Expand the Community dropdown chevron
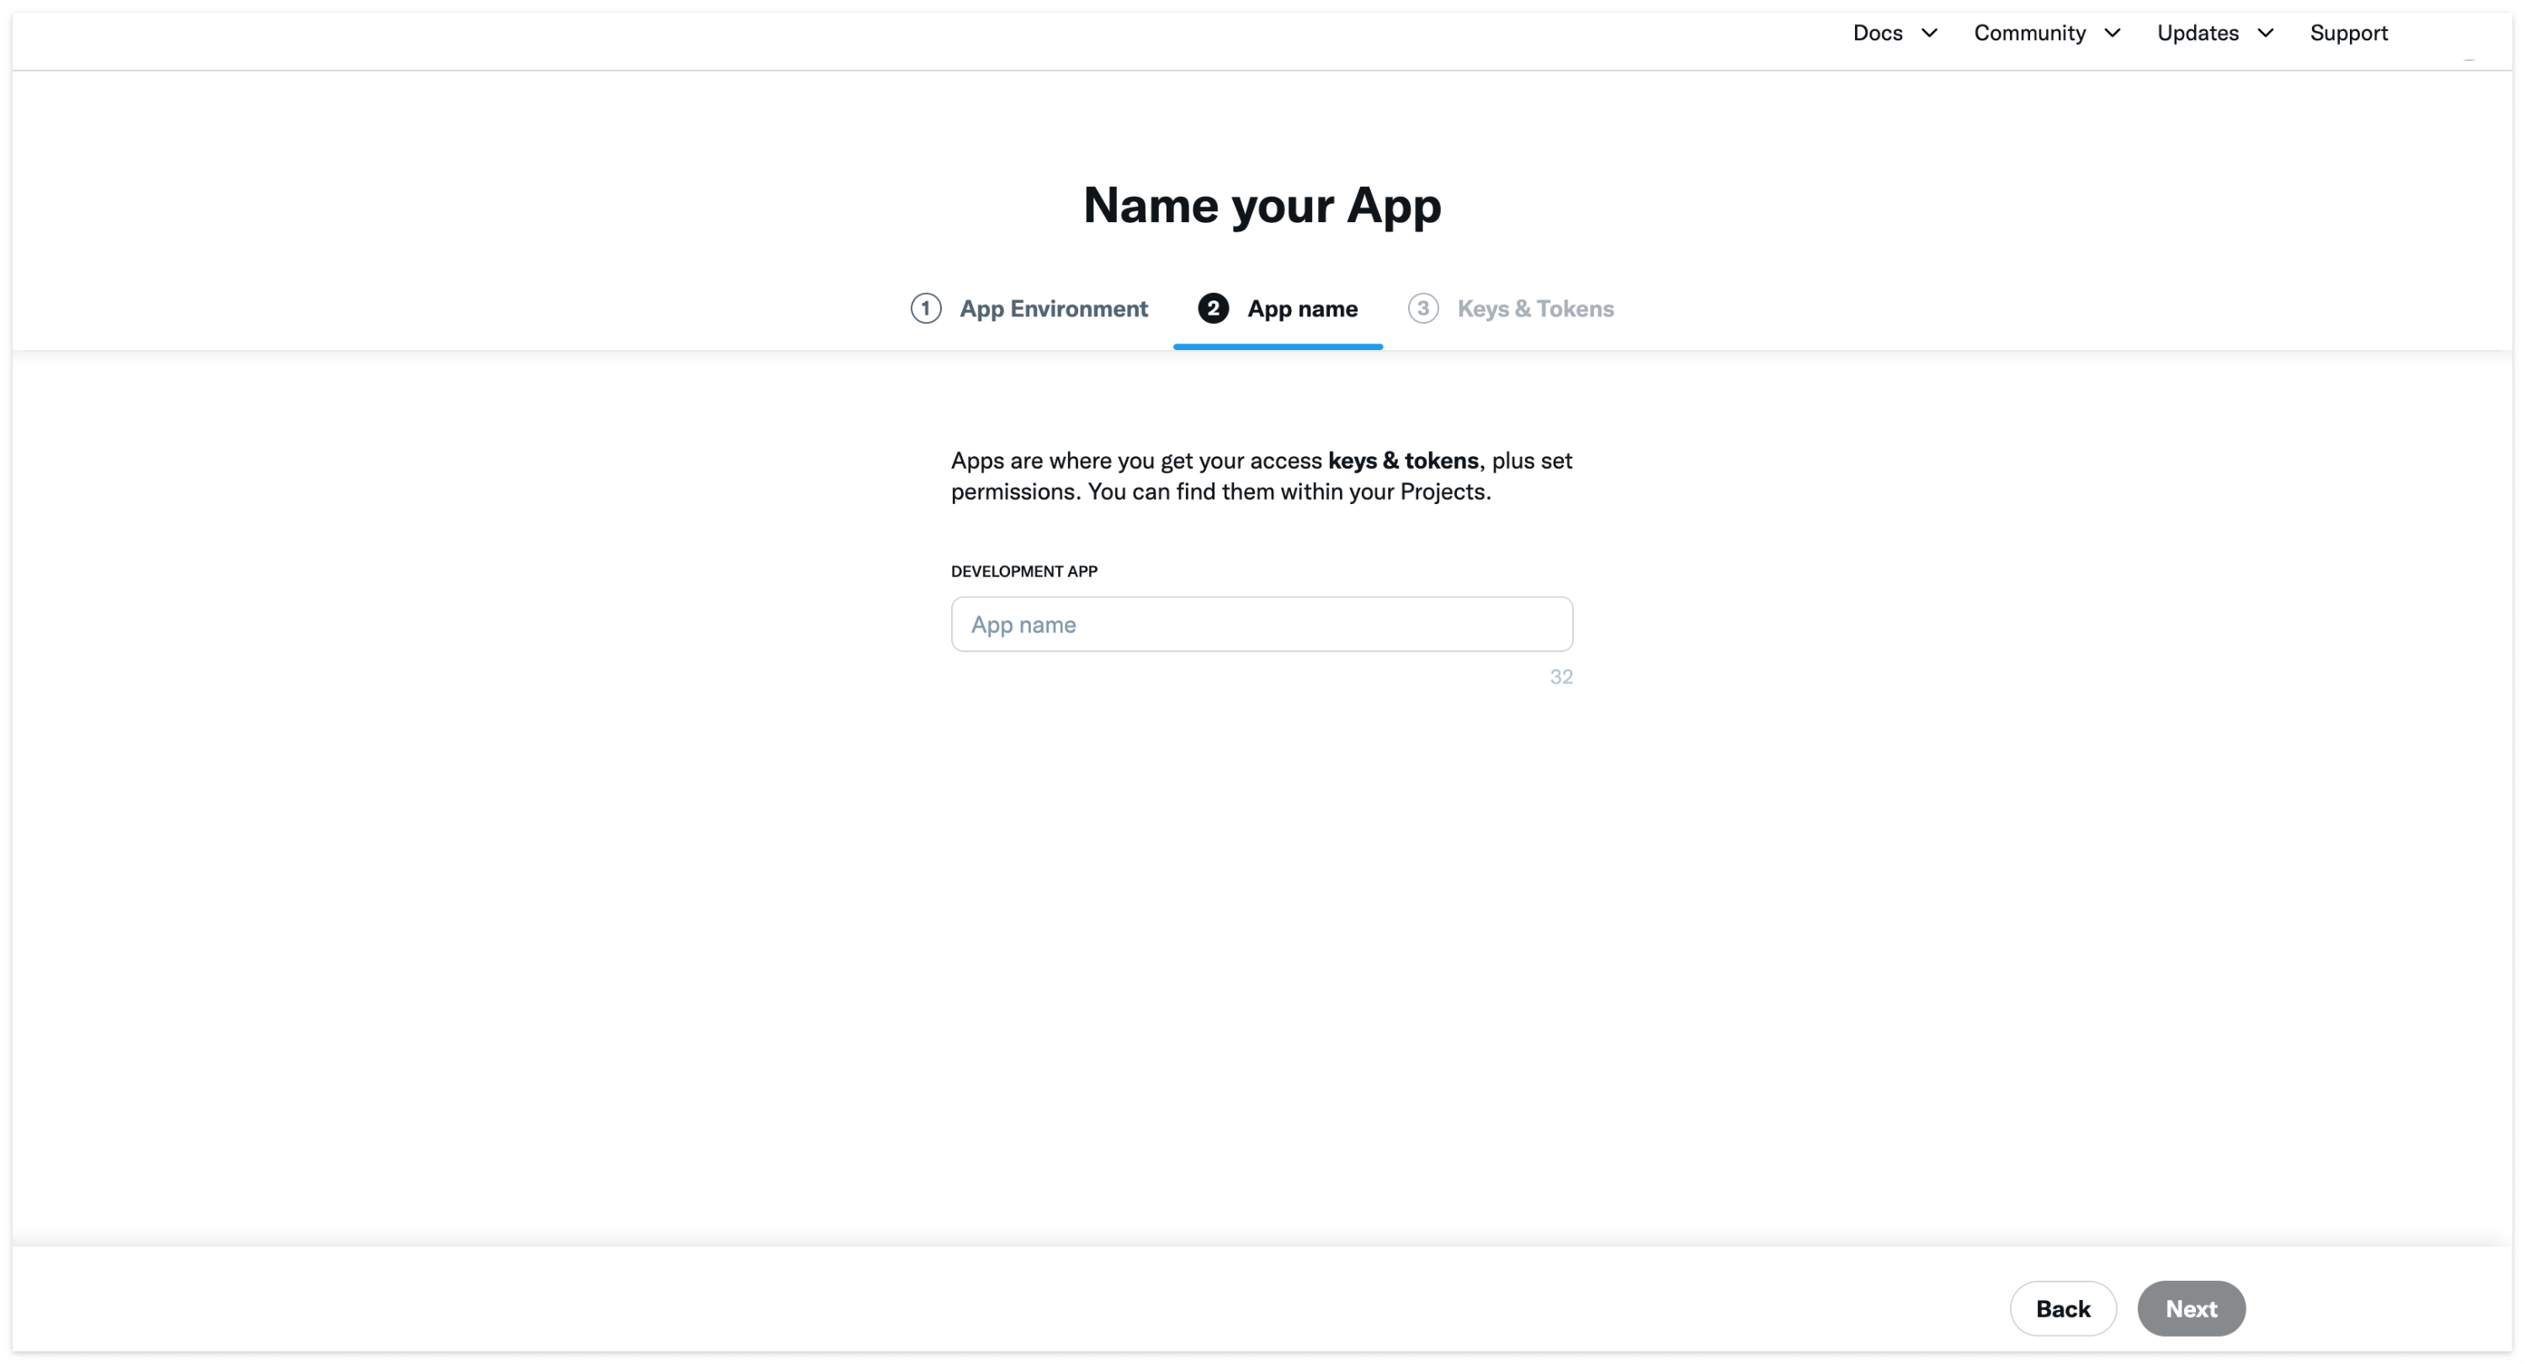Image resolution: width=2525 pixels, height=1364 pixels. click(2113, 34)
